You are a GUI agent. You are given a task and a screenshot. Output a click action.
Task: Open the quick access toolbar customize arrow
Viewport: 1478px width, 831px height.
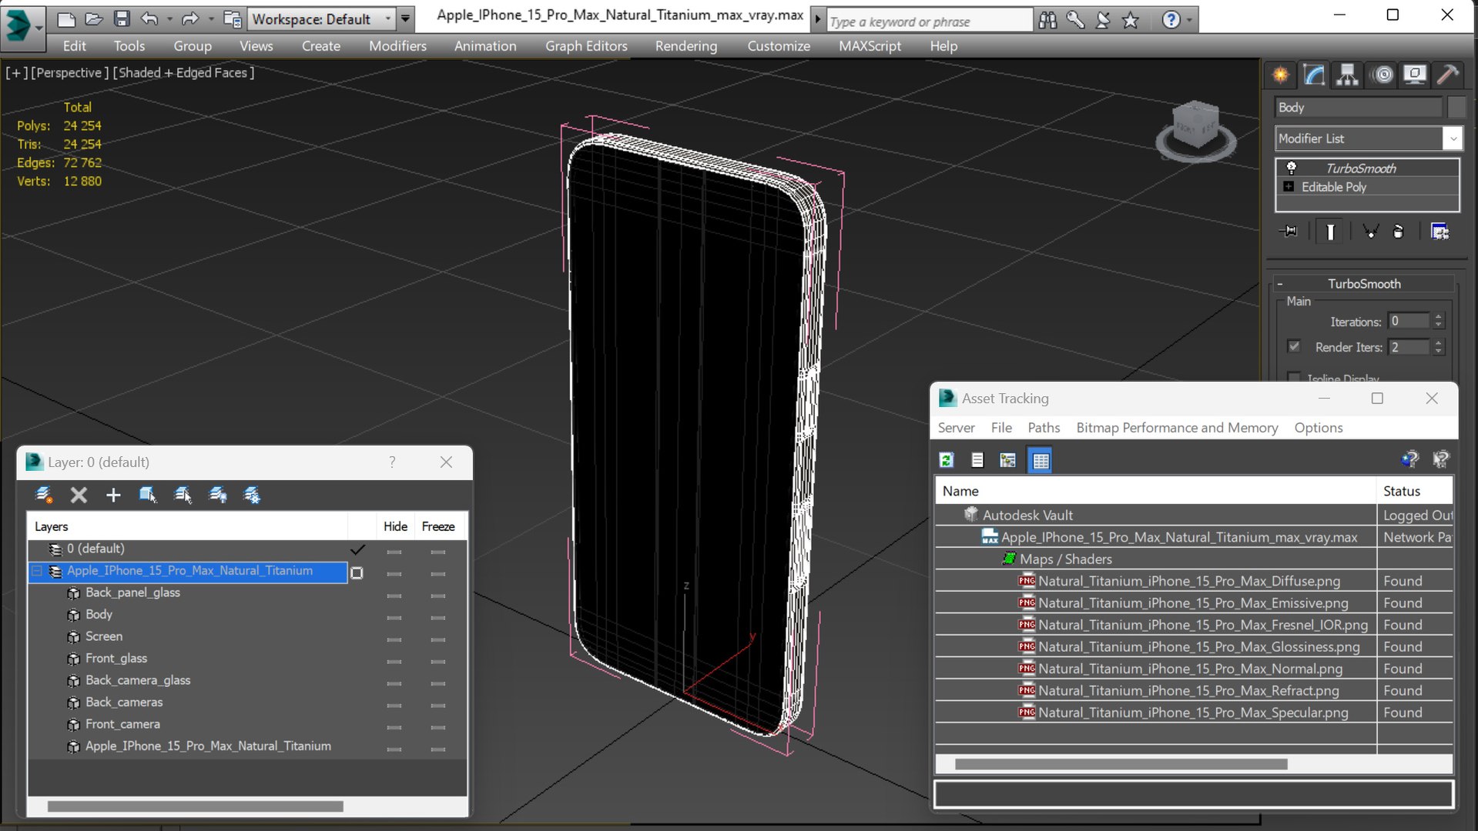(405, 19)
